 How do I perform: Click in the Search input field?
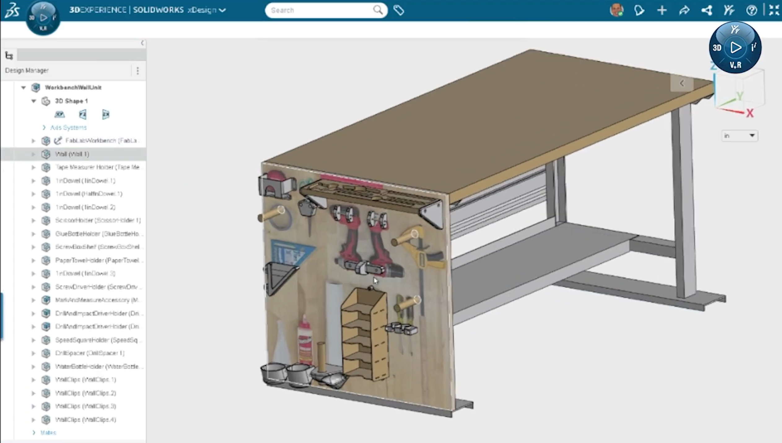319,10
